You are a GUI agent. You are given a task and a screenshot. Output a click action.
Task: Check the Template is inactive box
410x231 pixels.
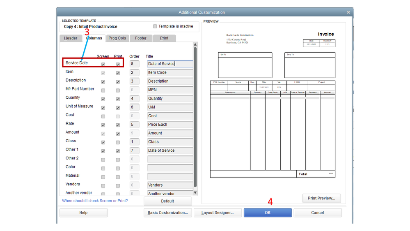155,26
